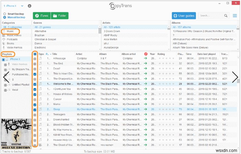
Task: Select the Vocal playlist
Action: [x=15, y=90]
